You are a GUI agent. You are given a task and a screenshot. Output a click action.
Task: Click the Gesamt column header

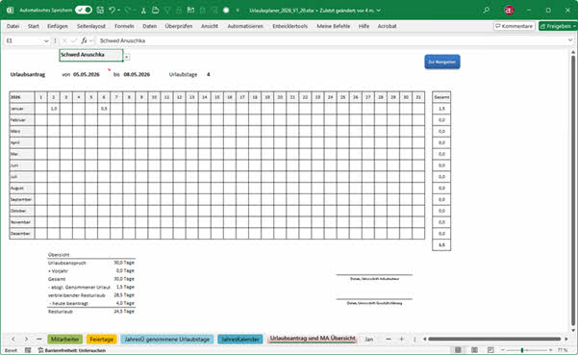point(441,97)
